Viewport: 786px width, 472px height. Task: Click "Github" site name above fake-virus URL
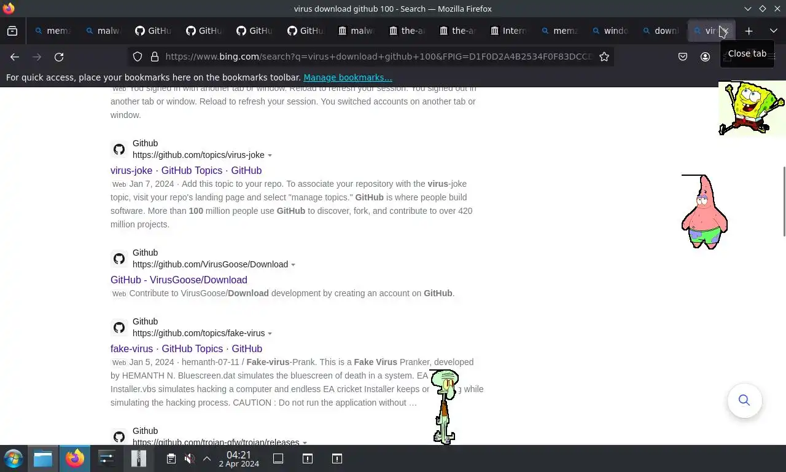tap(145, 321)
